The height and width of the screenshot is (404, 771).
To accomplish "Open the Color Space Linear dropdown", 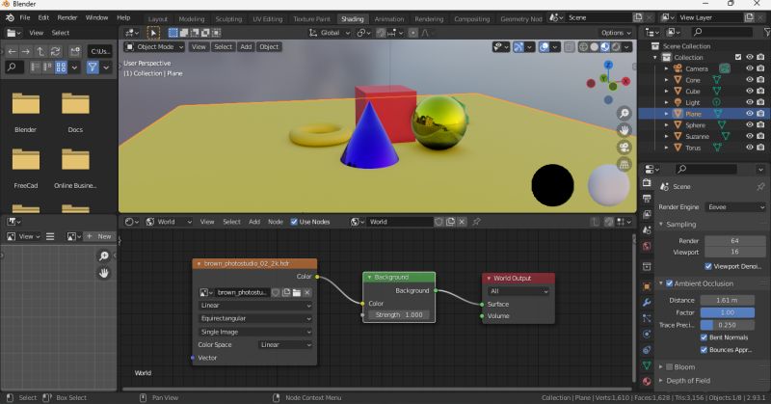I will [285, 345].
